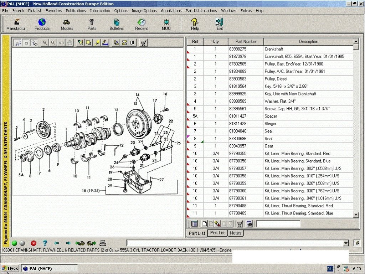365x274 pixels.
Task: Open the Recent toolbar icon
Action: [141, 24]
